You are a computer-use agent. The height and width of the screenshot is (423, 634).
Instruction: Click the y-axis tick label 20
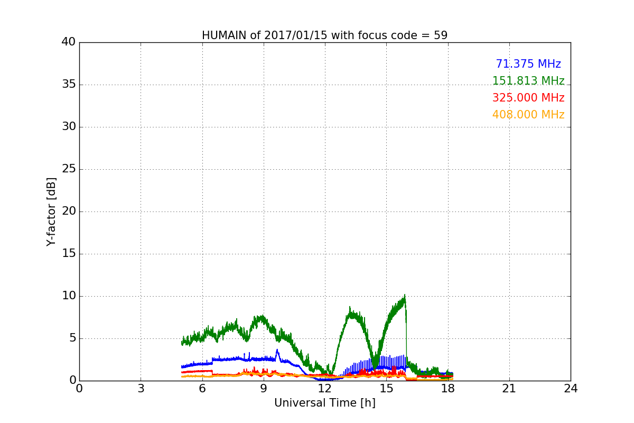[x=68, y=212]
